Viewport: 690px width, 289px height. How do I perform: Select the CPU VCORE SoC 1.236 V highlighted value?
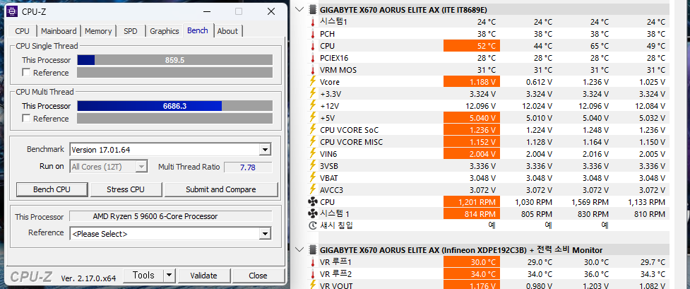coord(472,129)
